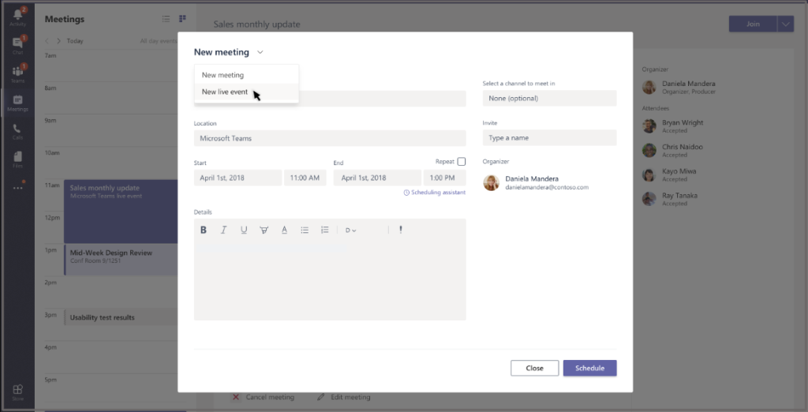This screenshot has height=412, width=808.
Task: Open the channel selector showing None (optional)
Action: click(549, 98)
